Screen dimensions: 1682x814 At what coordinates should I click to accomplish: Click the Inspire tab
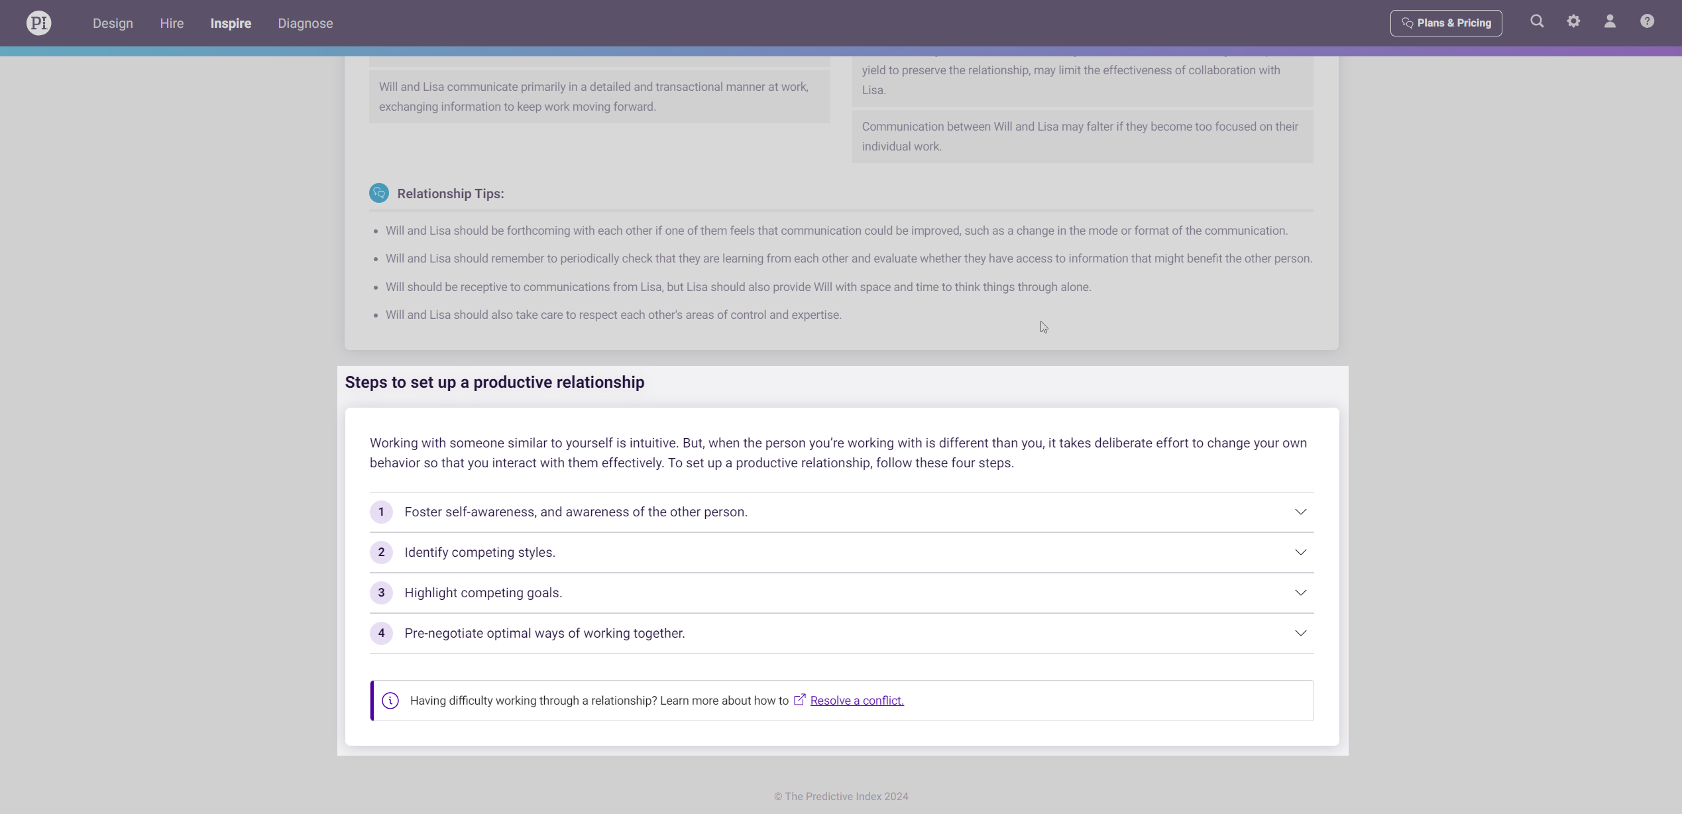pyautogui.click(x=231, y=23)
